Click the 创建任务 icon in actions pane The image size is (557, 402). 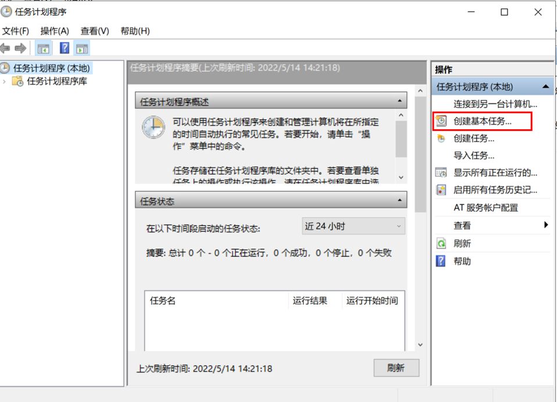coord(441,138)
